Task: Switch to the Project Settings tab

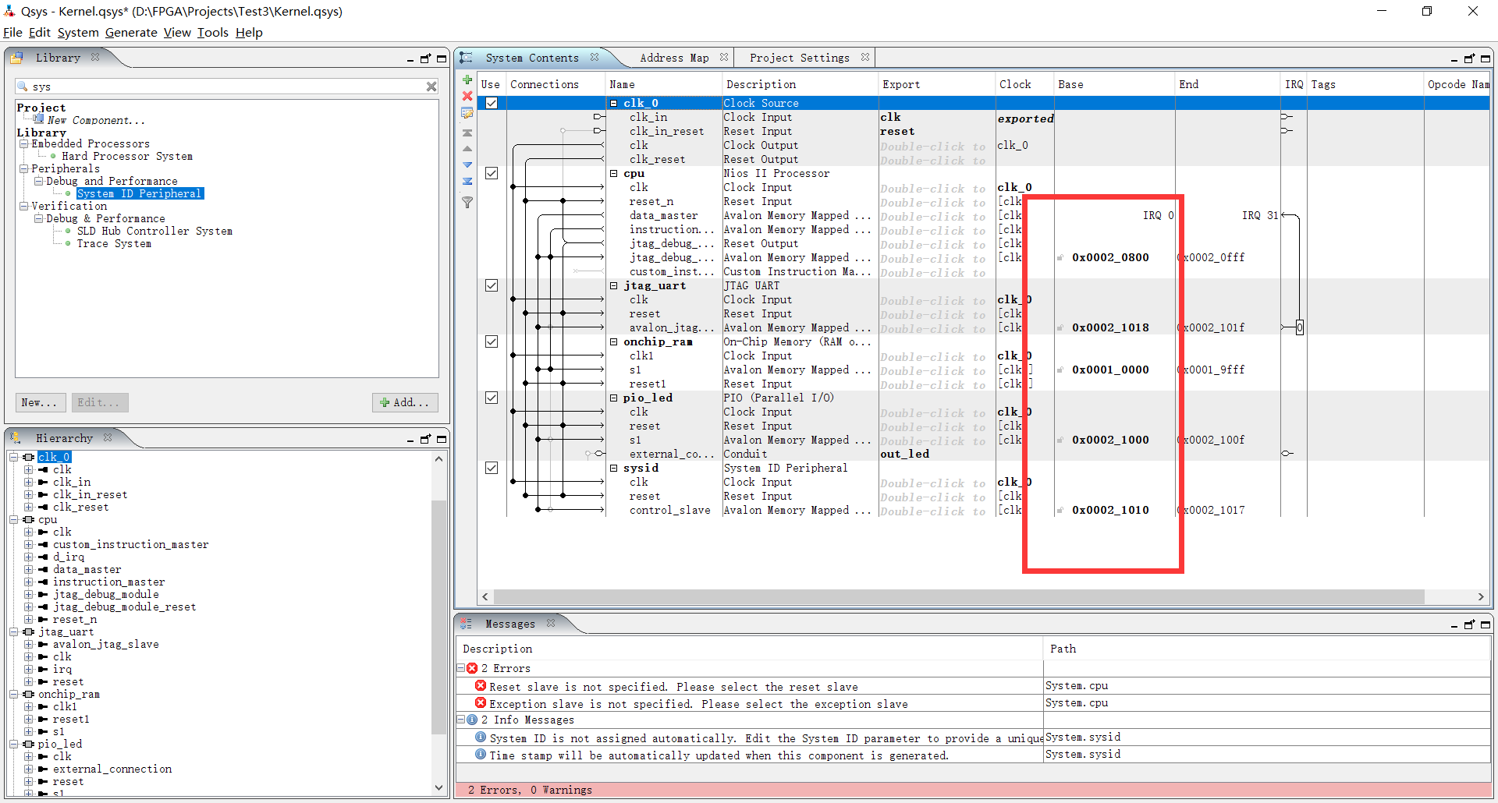Action: click(799, 58)
